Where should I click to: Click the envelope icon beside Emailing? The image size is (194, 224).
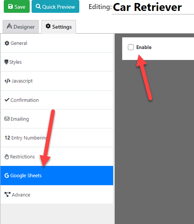click(7, 119)
